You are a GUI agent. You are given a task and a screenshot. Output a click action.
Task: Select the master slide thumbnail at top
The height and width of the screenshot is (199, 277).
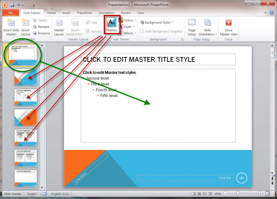(x=23, y=55)
